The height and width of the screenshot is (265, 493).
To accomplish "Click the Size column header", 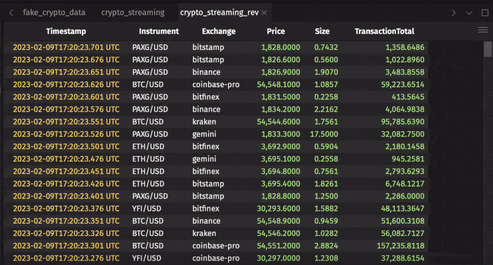I will click(x=322, y=31).
